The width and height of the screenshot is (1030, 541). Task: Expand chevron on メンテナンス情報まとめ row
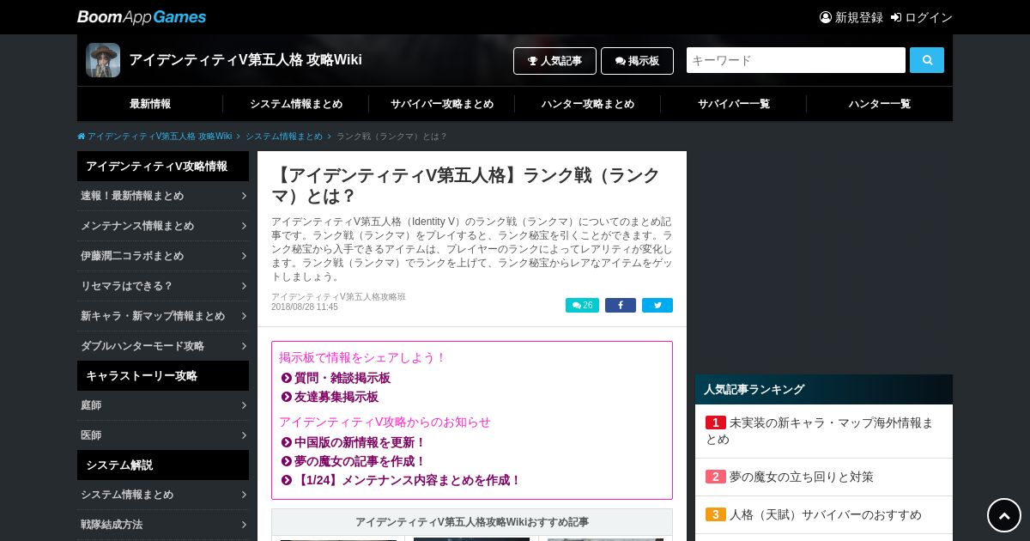[244, 226]
